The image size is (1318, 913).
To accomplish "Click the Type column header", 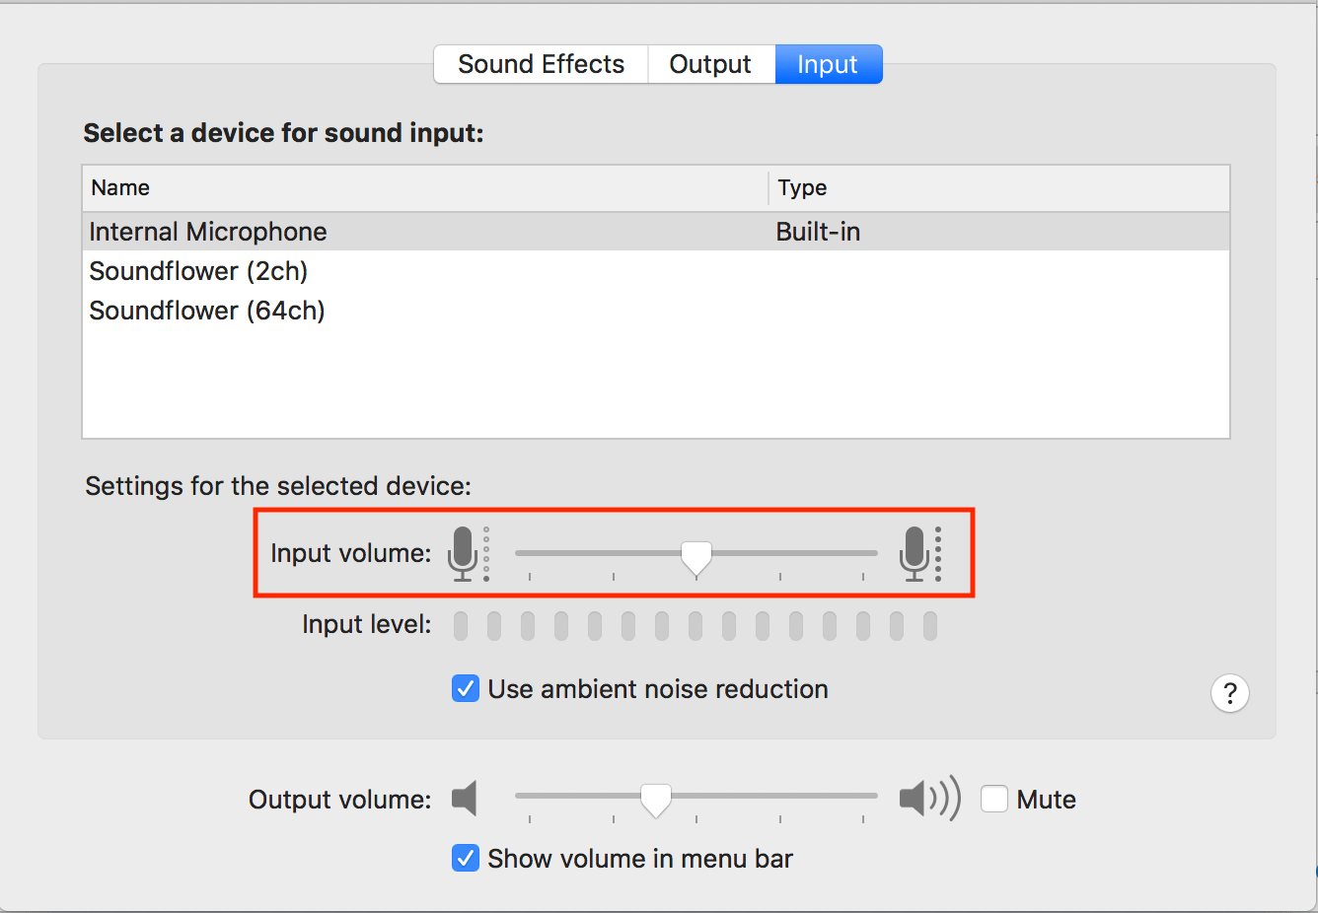I will pos(802,187).
